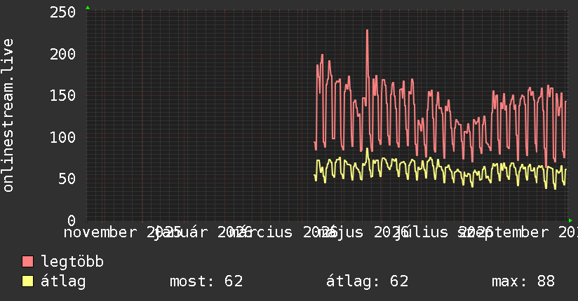This screenshot has width=578, height=301.
Task: Click the y-axis label 250
Action: coord(62,13)
